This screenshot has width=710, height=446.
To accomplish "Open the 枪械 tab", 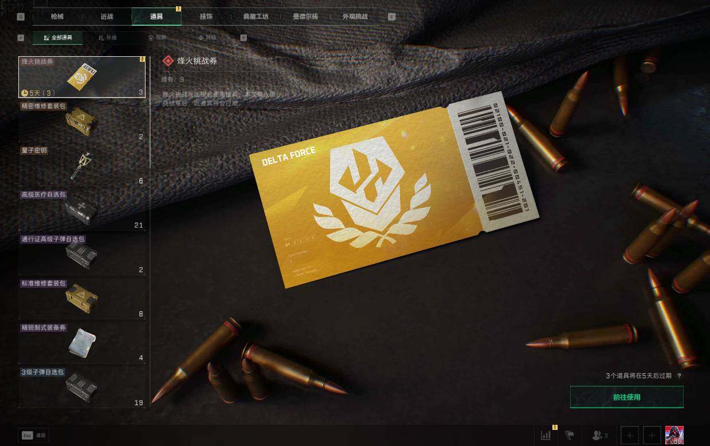I will 57,17.
